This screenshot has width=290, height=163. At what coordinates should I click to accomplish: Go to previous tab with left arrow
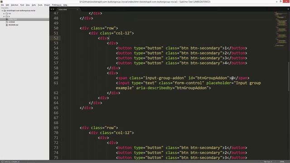[51, 9]
